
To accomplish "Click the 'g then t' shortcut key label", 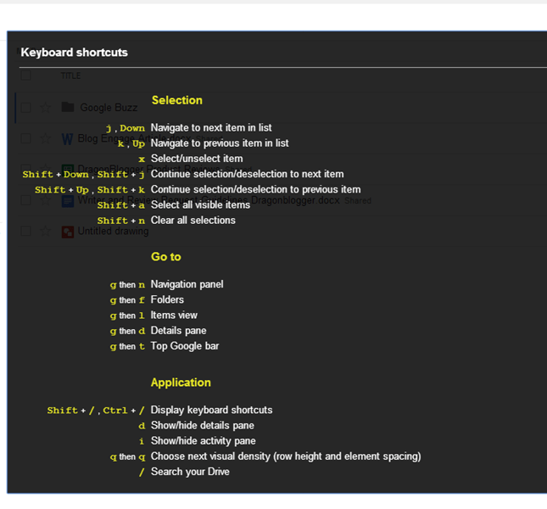I will pos(127,346).
